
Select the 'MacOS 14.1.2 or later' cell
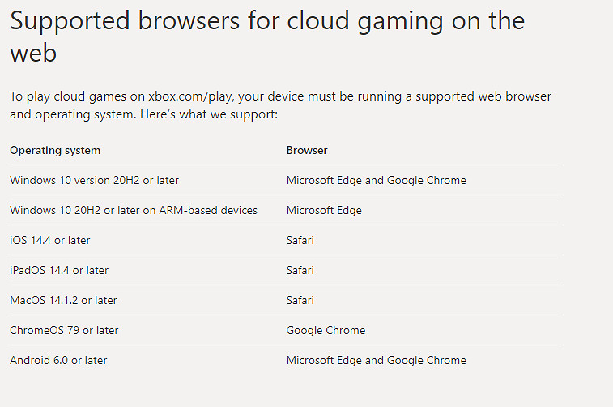click(x=63, y=300)
